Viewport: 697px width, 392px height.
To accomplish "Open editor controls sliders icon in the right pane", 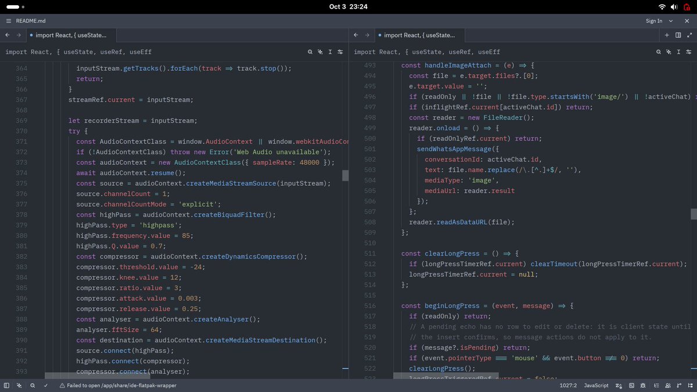I will [688, 52].
